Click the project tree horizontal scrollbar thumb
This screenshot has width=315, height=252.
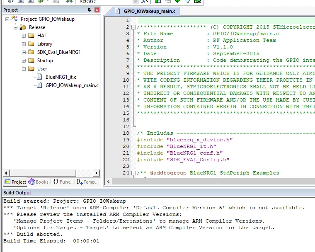pyautogui.click(x=43, y=173)
